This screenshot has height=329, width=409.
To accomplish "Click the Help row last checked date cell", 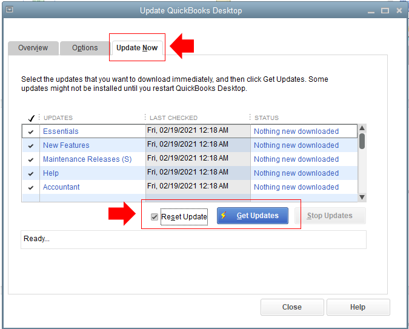I will click(198, 173).
